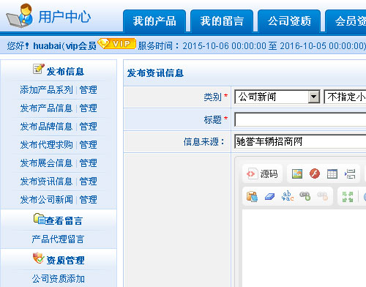Insert an image with the picture icon
This screenshot has height=287, width=366.
click(297, 174)
